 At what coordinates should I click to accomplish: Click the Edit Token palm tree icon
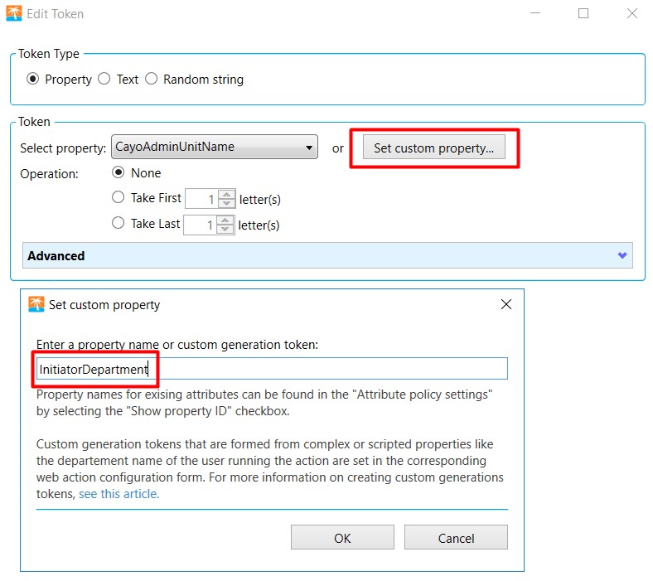point(14,13)
